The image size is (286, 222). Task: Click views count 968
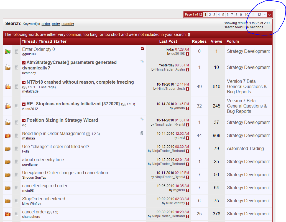point(216,136)
